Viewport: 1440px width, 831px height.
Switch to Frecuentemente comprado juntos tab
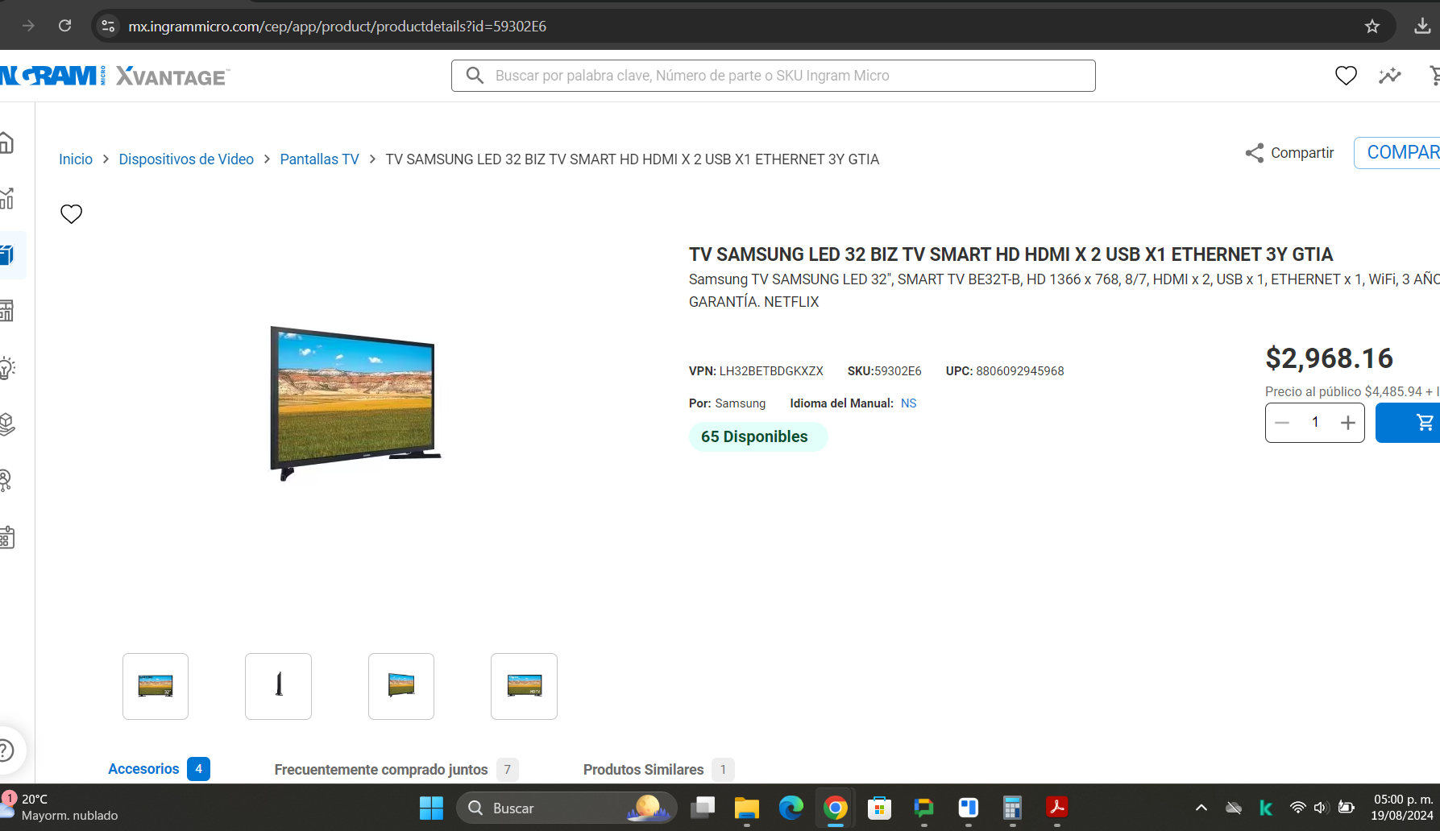click(x=396, y=770)
